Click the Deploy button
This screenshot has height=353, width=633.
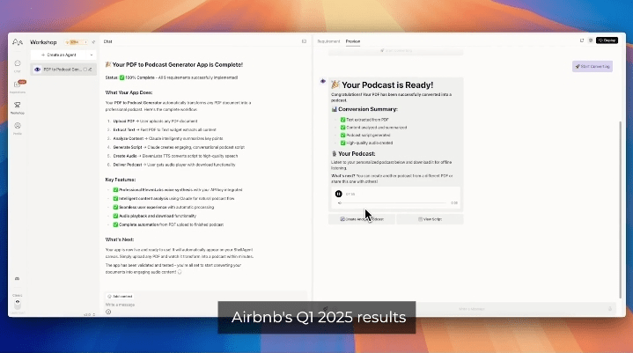(607, 40)
